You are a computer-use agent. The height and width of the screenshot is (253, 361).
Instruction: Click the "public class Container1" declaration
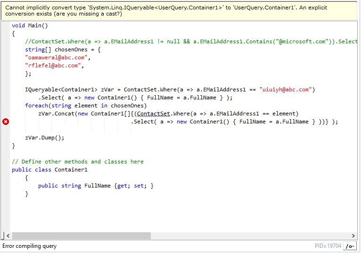[x=50, y=170]
